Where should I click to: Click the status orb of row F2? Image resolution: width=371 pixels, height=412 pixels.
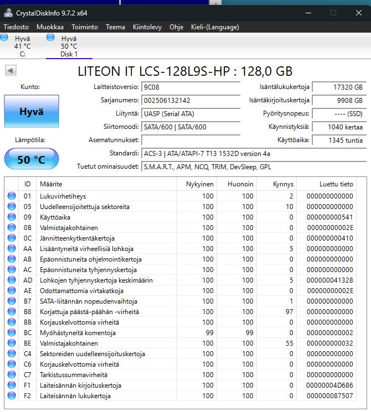tap(12, 395)
